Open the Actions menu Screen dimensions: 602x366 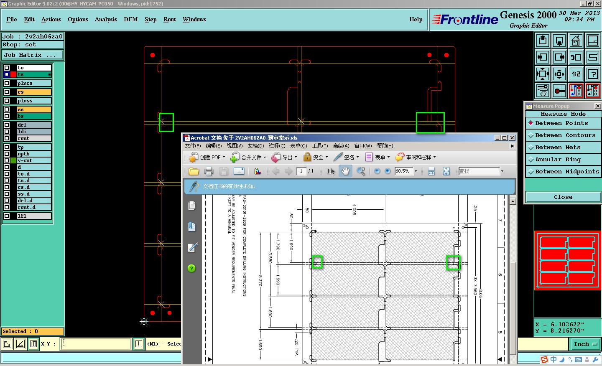(51, 19)
